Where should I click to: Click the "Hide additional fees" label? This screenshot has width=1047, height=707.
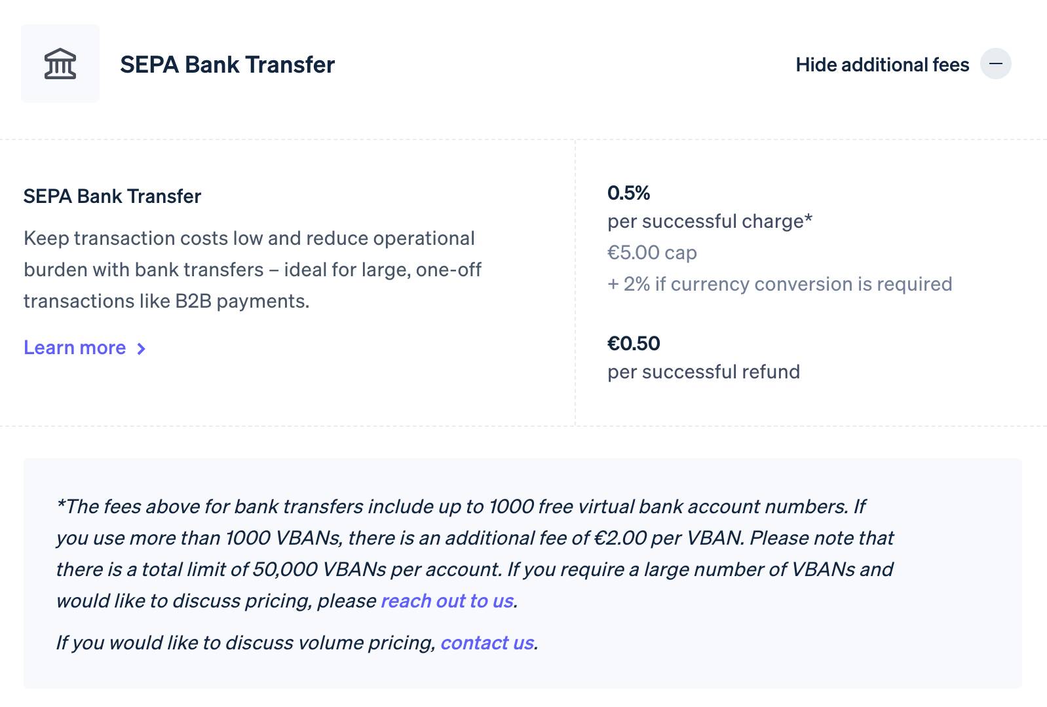point(882,65)
